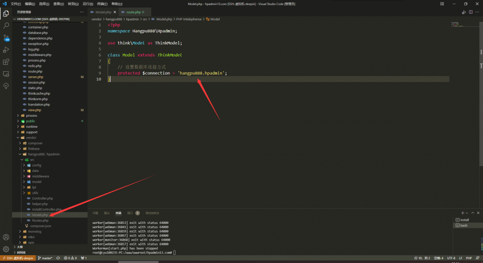
Task: Select the install terminal in terminal list
Action: point(468,220)
